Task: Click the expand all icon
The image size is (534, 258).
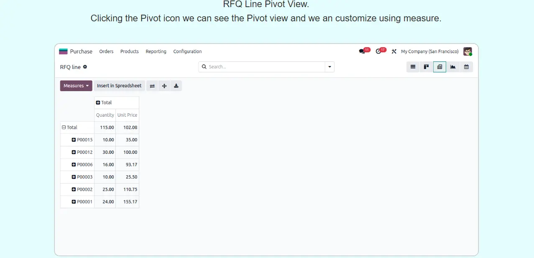Action: point(164,86)
